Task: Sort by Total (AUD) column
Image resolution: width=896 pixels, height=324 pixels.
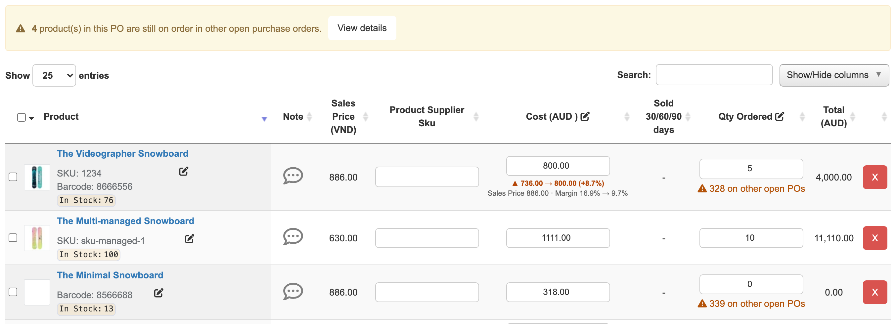Action: coord(853,116)
